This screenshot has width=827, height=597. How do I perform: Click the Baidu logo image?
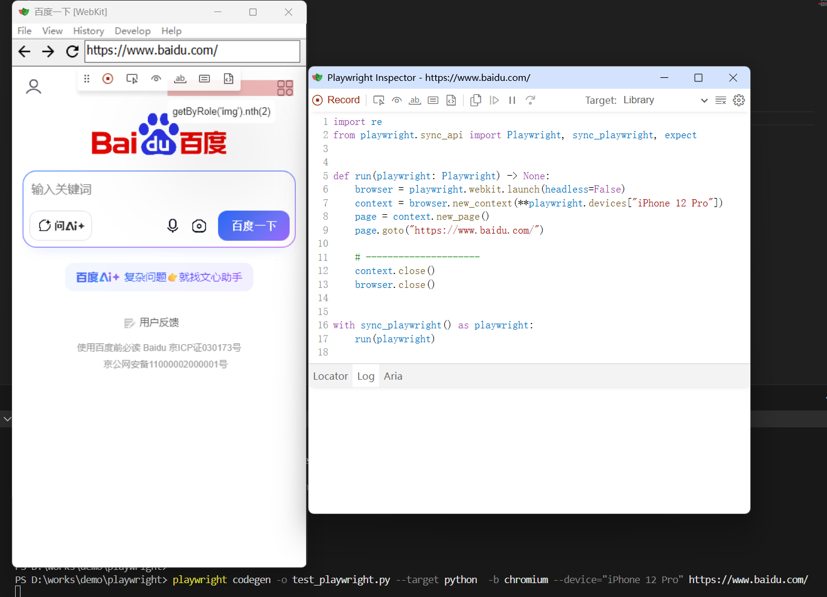pos(159,135)
